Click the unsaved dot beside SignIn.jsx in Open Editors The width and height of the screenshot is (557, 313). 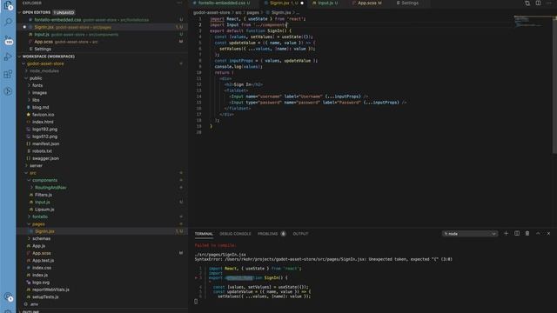coord(24,27)
